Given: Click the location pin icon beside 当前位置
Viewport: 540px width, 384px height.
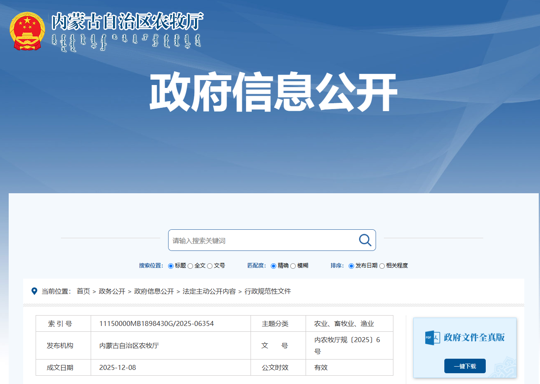Looking at the screenshot, I should coord(34,291).
